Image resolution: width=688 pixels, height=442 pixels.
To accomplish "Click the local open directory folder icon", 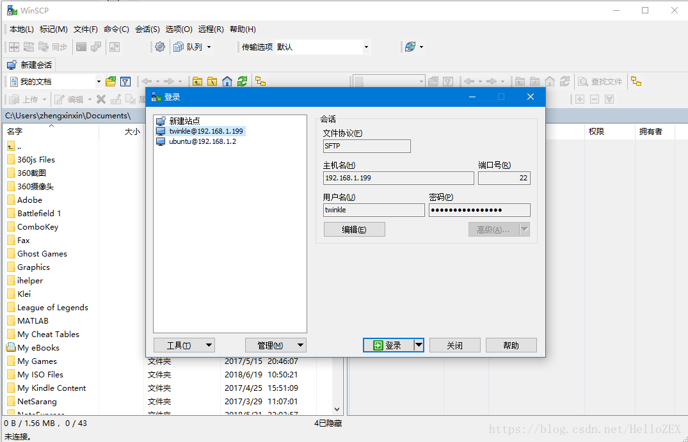I will coord(111,81).
